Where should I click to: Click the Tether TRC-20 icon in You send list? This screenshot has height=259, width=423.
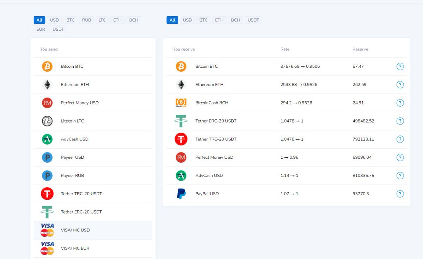click(47, 194)
